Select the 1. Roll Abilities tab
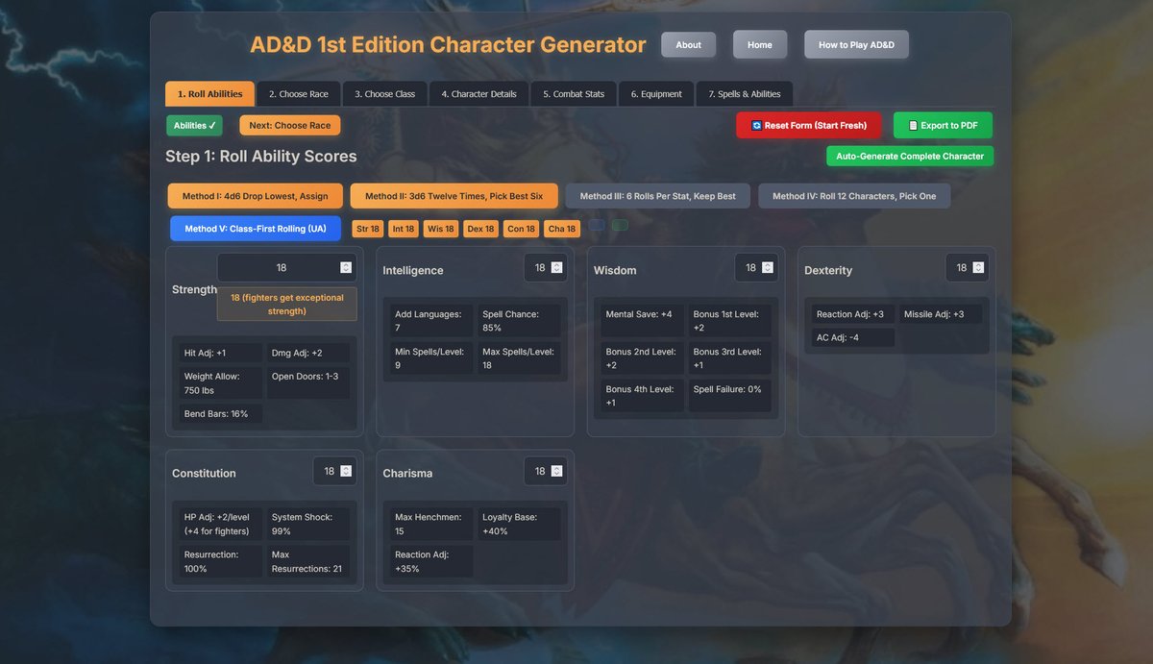 [x=209, y=94]
